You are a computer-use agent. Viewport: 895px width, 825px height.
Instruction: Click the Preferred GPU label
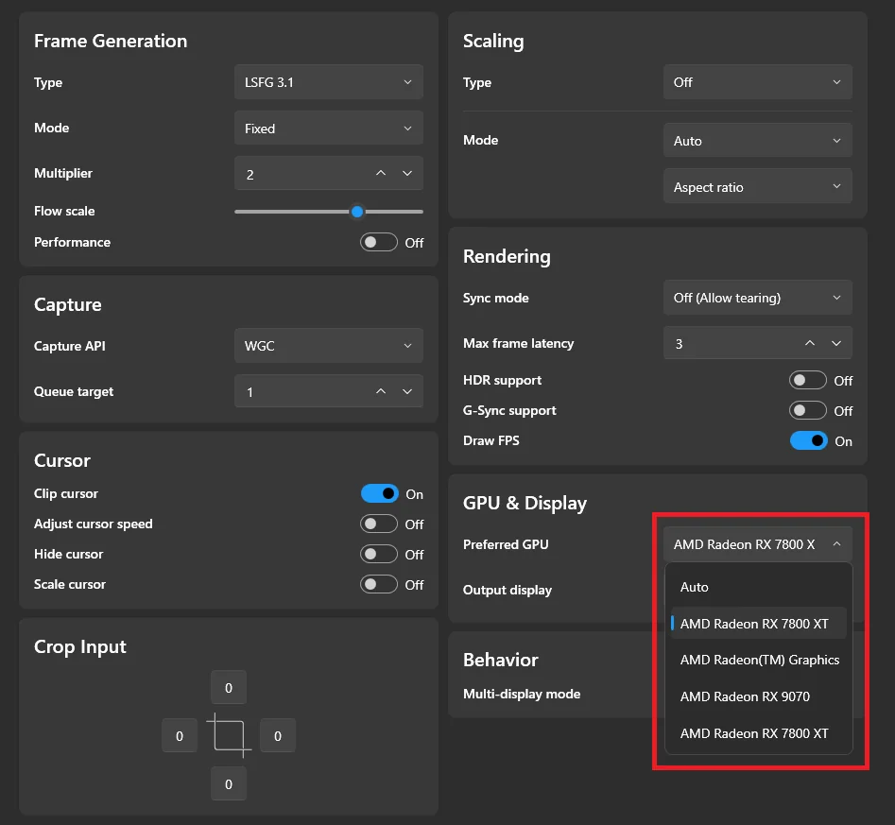point(506,544)
